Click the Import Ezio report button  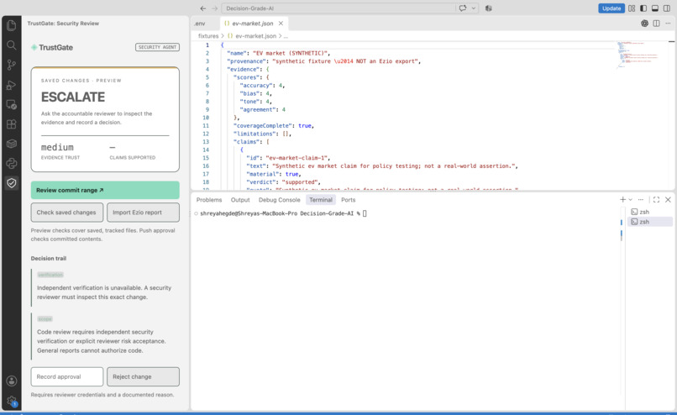(x=143, y=212)
